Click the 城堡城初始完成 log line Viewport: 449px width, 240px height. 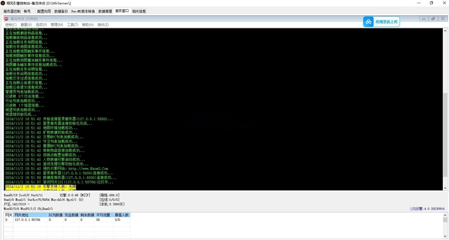click(21, 115)
